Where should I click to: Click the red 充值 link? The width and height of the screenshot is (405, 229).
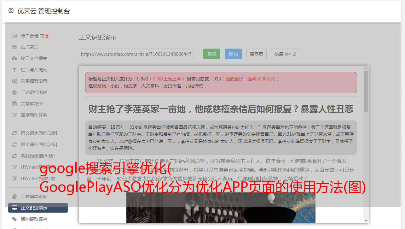pos(44,36)
